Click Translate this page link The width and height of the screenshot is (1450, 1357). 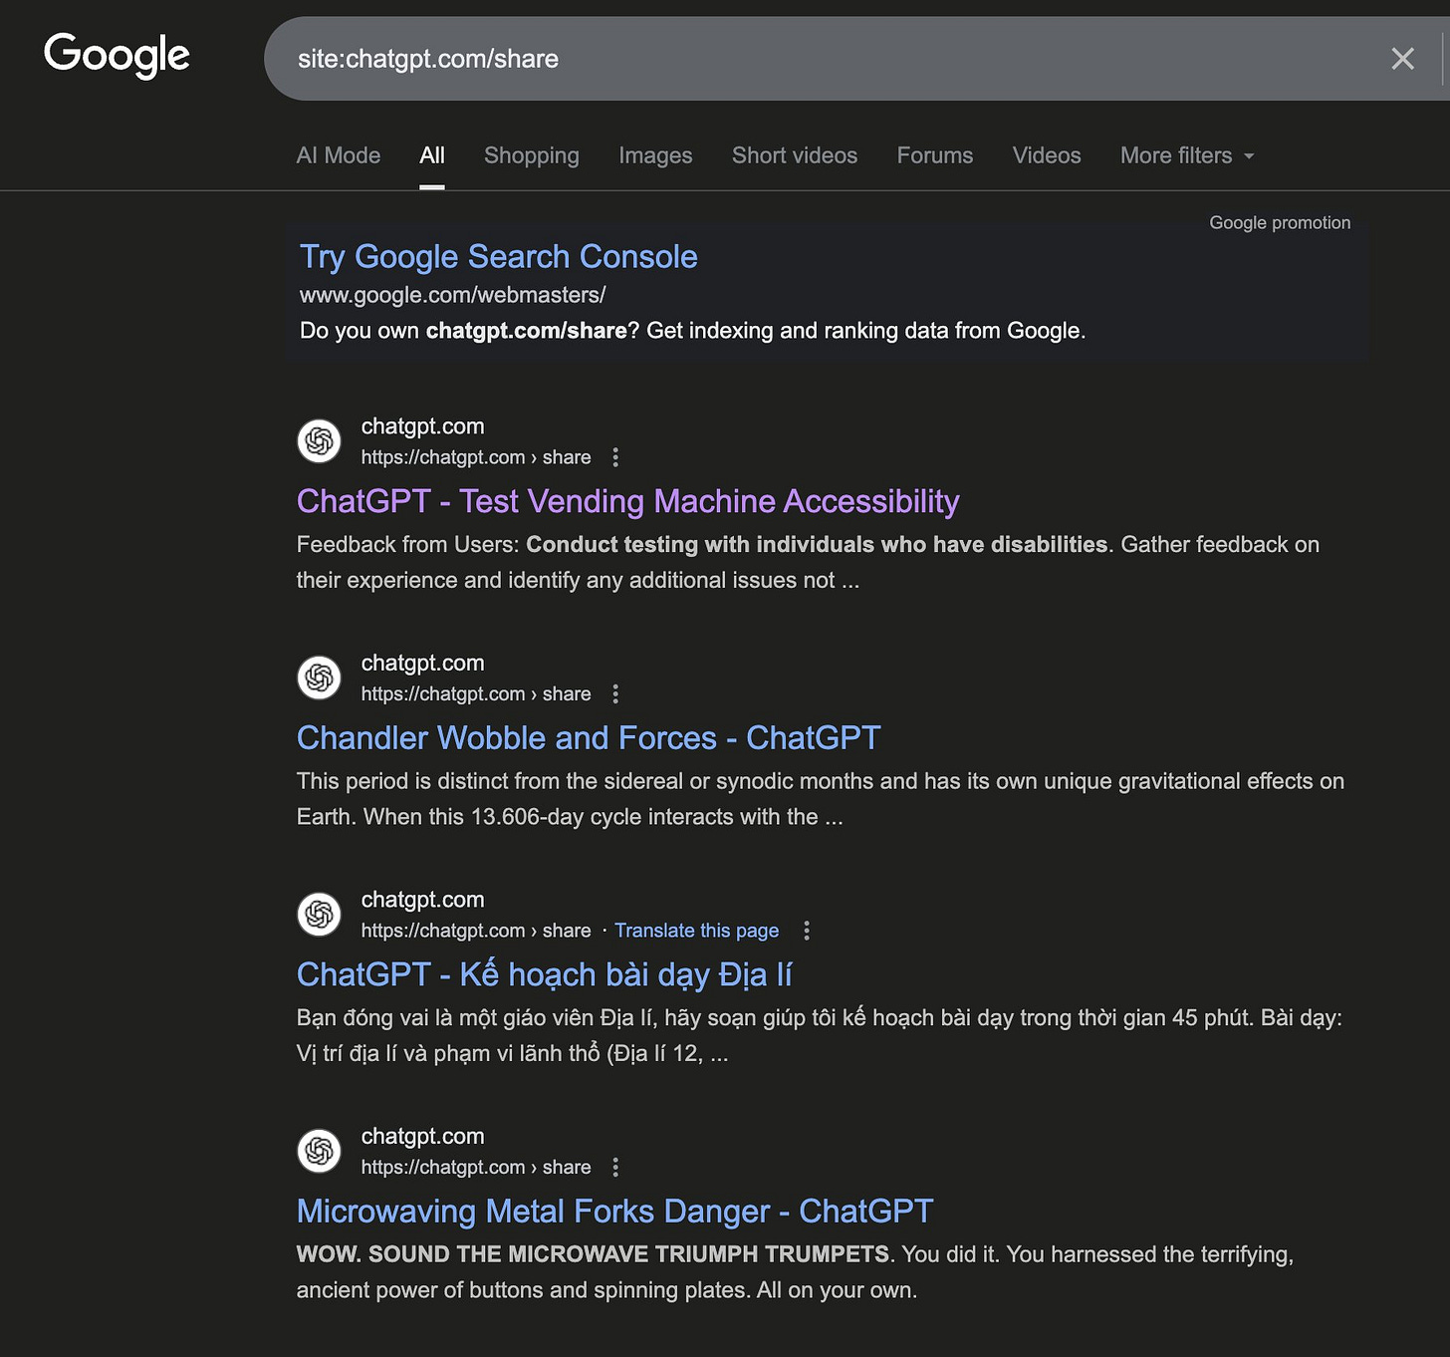[x=697, y=931]
